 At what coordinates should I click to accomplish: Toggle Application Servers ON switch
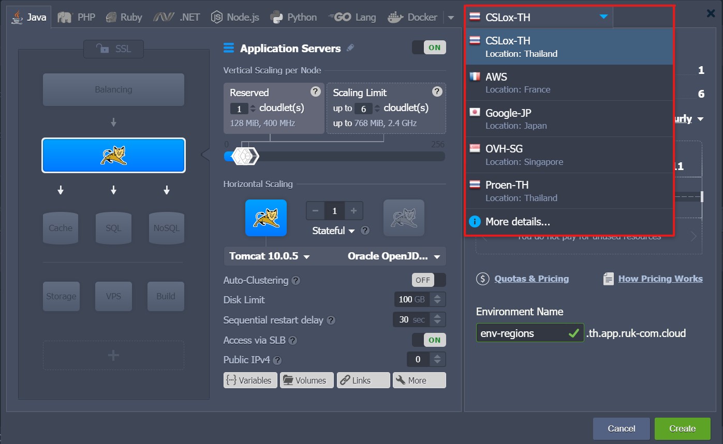point(429,48)
